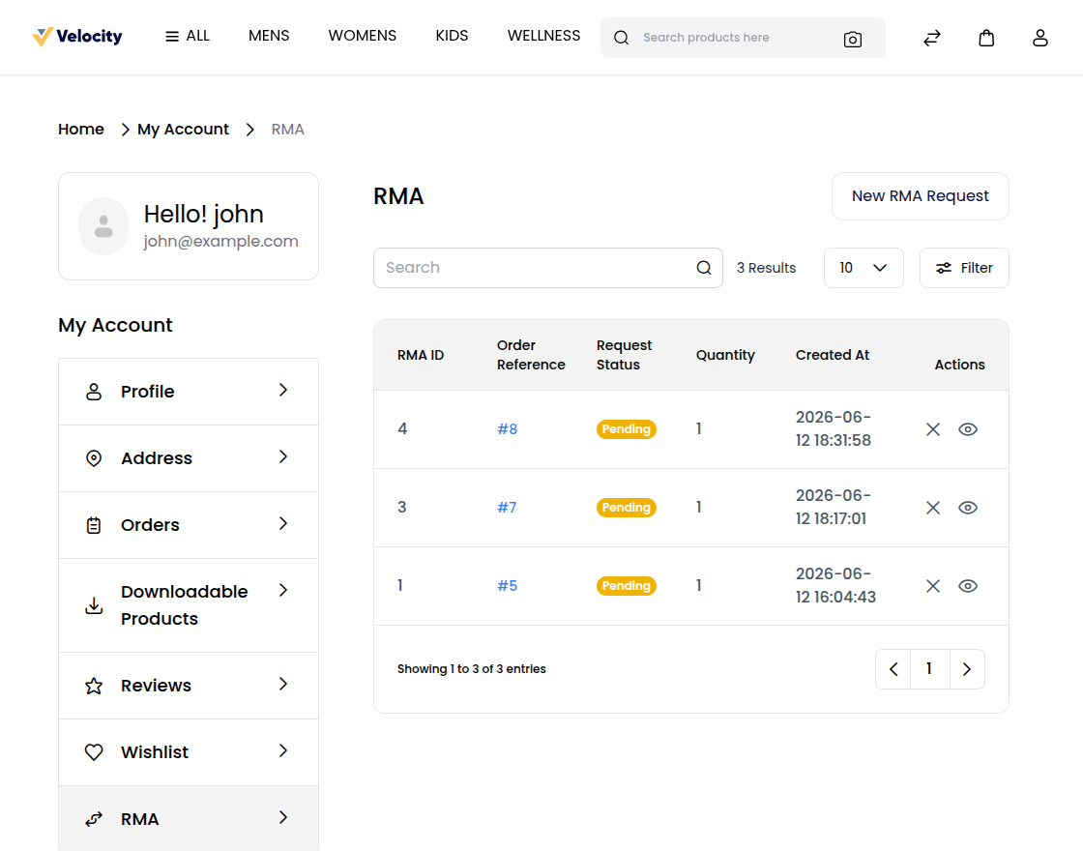Expand the Wishlist chevron arrow
The width and height of the screenshot is (1083, 851).
(283, 750)
